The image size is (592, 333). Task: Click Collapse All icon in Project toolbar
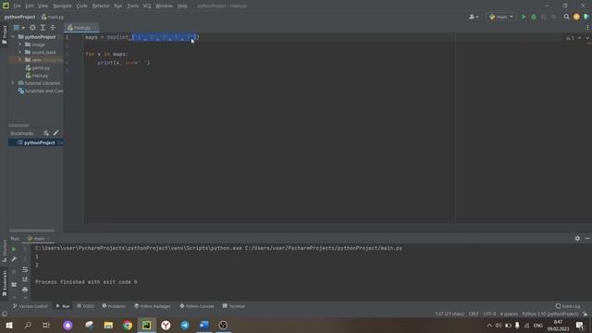(53, 28)
